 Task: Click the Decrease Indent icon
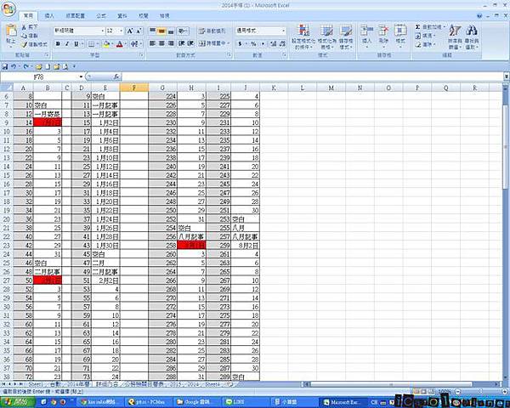click(182, 43)
